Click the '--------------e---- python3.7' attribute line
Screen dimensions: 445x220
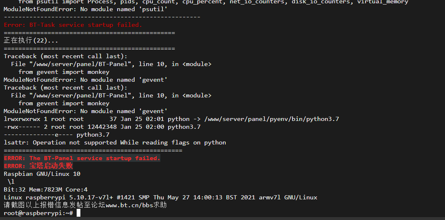(56, 135)
